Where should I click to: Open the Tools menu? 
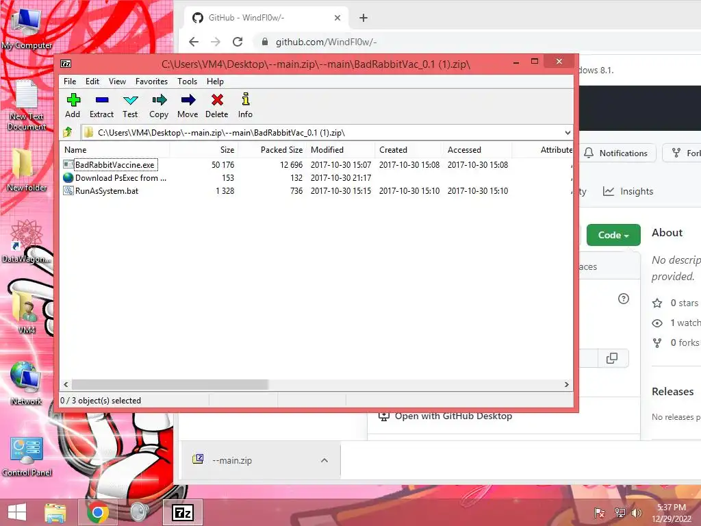(x=187, y=82)
